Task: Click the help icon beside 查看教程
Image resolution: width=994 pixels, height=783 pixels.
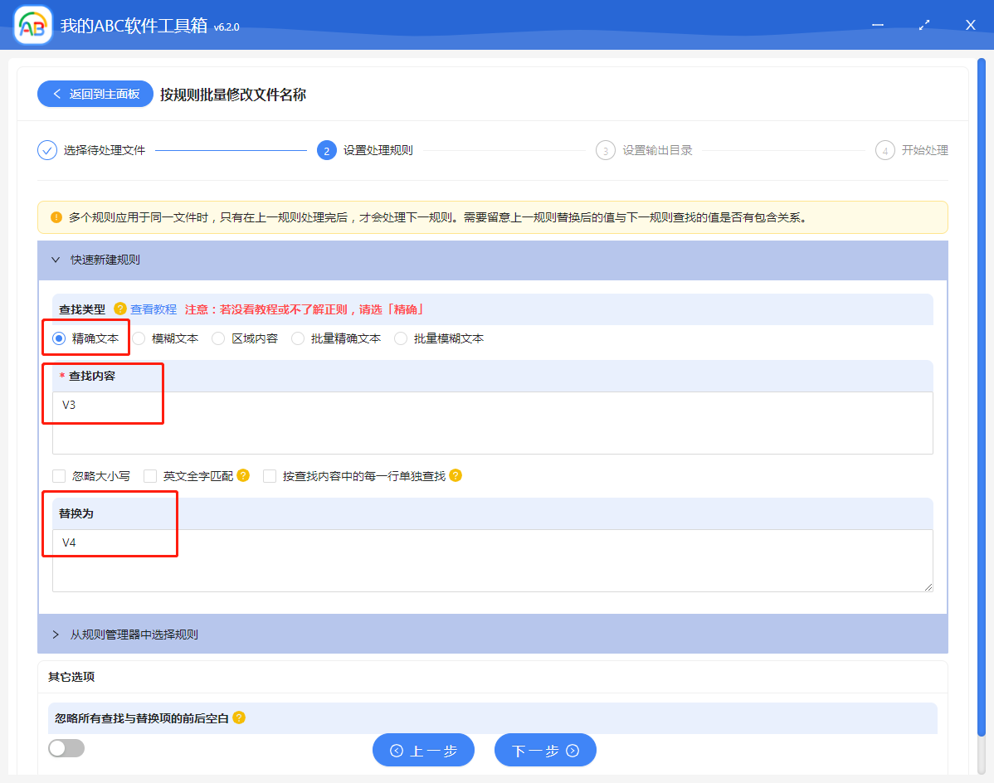Action: point(119,309)
